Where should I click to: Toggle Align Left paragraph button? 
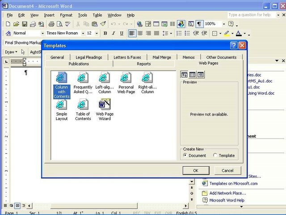point(132,33)
